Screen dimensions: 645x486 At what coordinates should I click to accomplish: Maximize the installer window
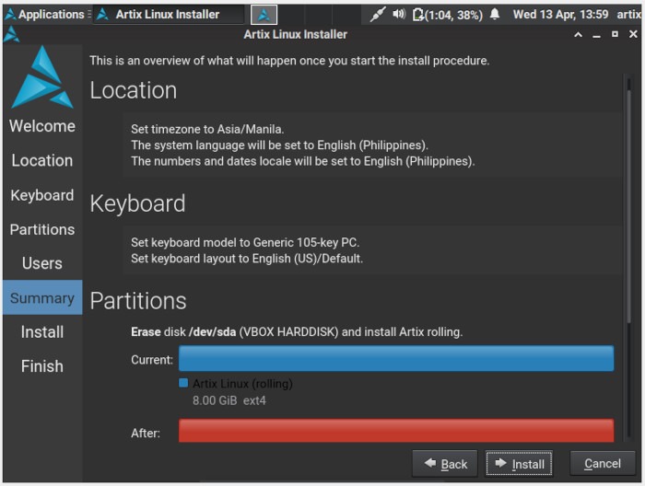point(615,34)
